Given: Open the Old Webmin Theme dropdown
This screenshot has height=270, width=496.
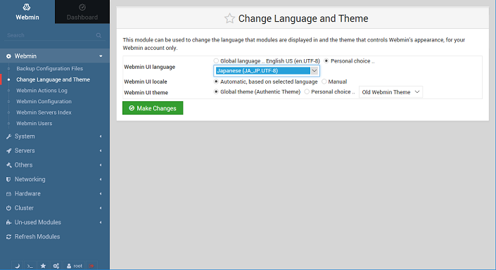Looking at the screenshot, I should pos(390,92).
